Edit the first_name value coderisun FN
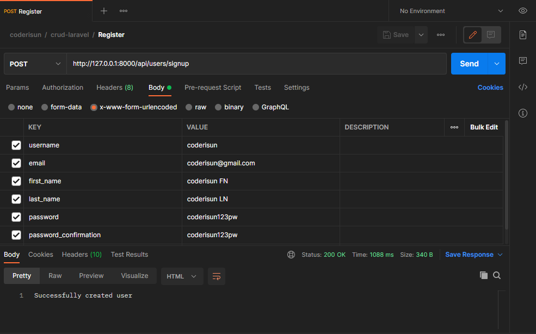Viewport: 536px width, 334px height. pos(207,181)
